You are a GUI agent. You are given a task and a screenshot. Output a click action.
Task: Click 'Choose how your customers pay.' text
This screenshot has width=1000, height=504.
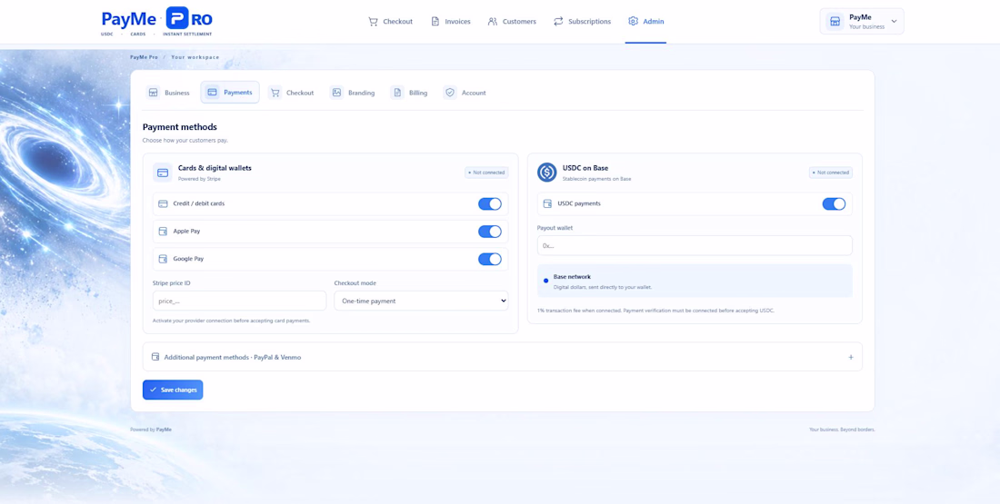point(185,140)
